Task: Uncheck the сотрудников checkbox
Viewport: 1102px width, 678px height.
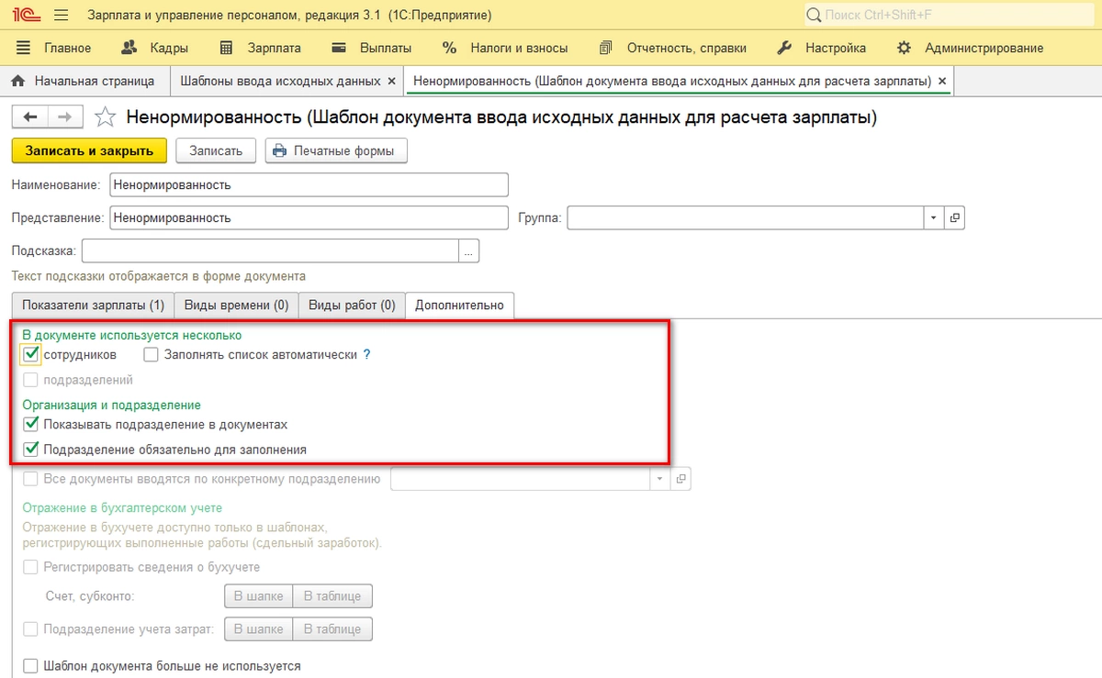Action: 31,354
